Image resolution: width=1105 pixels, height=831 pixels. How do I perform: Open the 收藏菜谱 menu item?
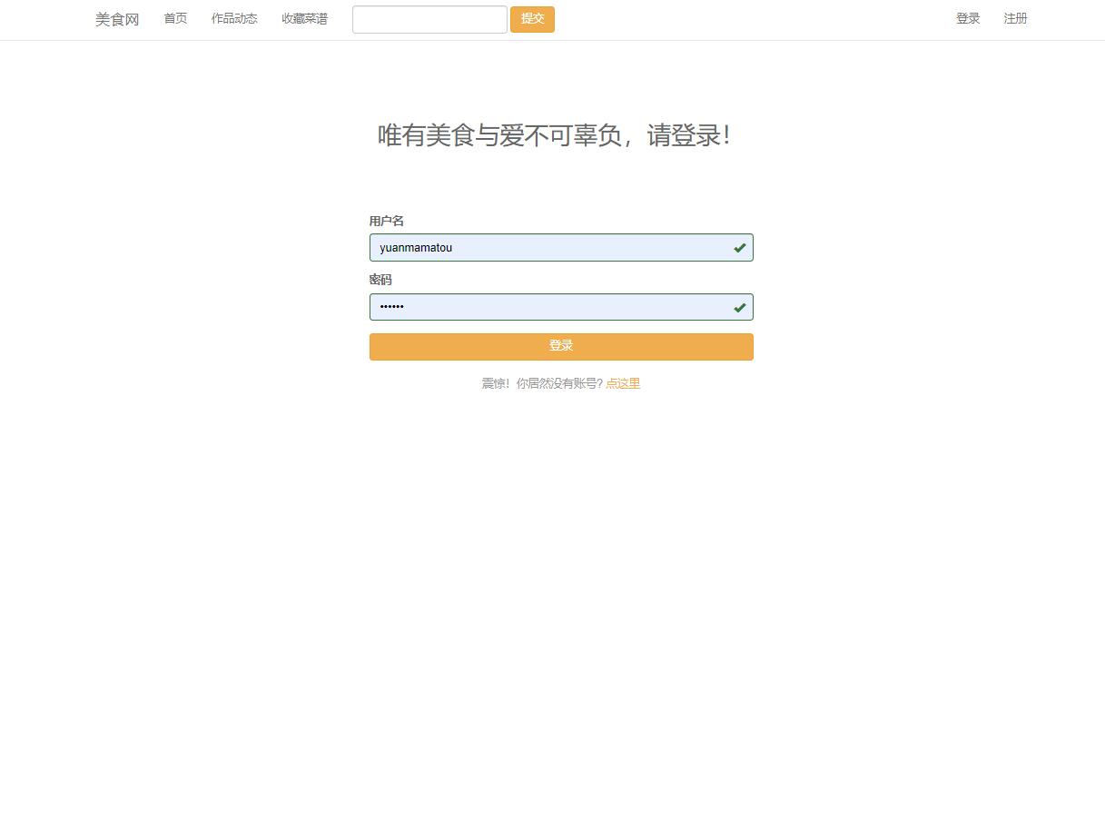click(304, 18)
